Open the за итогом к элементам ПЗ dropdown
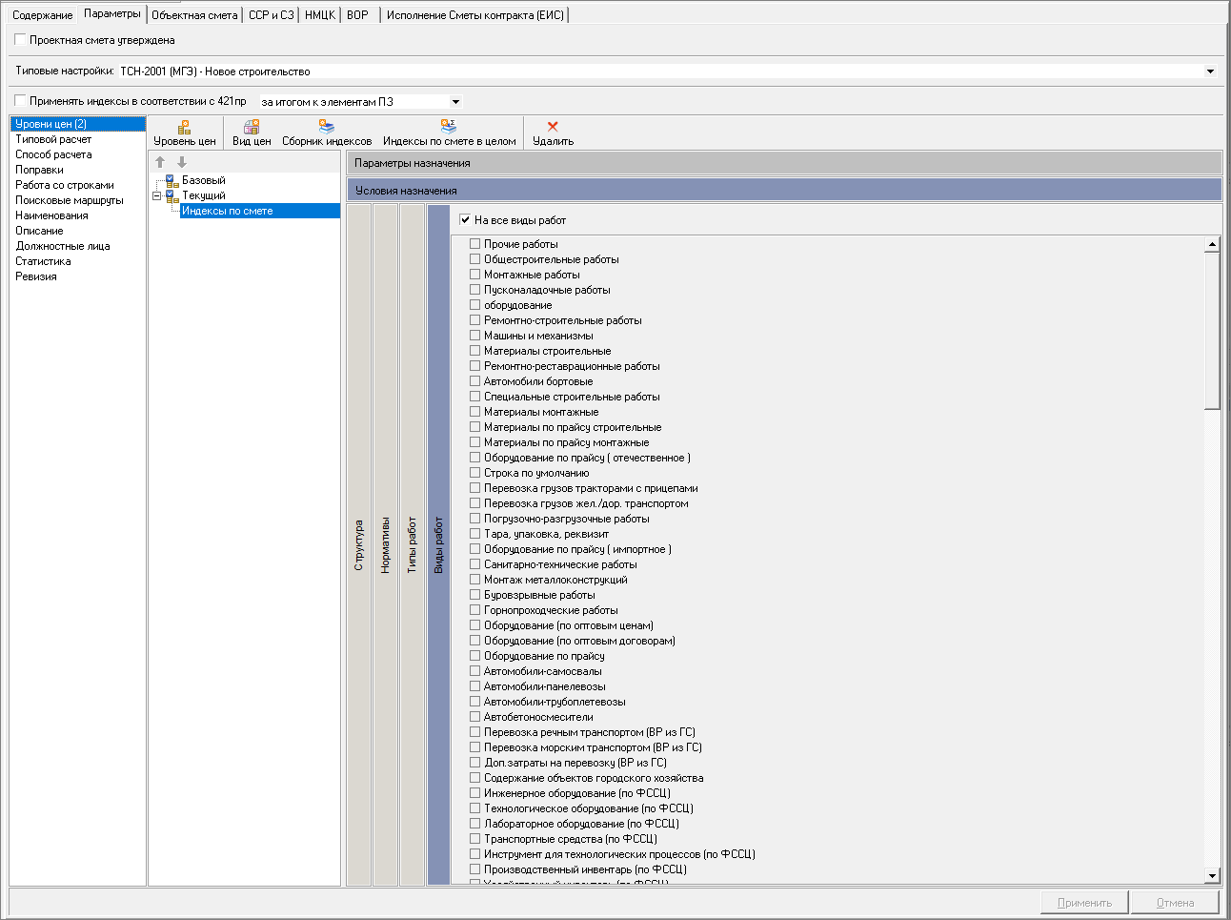Screen dimensions: 1231x920 coord(455,102)
